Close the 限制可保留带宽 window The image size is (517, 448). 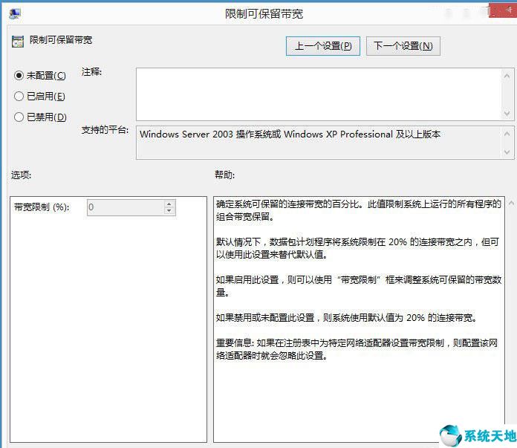tap(502, 11)
